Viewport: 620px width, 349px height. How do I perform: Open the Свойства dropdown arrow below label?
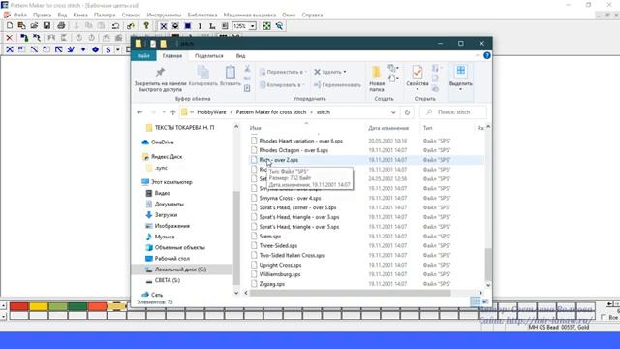(x=418, y=89)
